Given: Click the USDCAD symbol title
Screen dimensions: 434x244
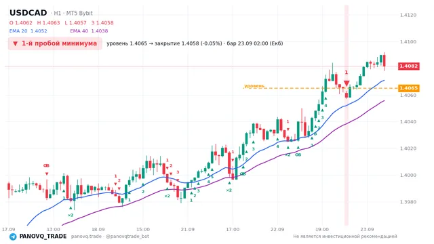Looking at the screenshot, I should tap(28, 13).
